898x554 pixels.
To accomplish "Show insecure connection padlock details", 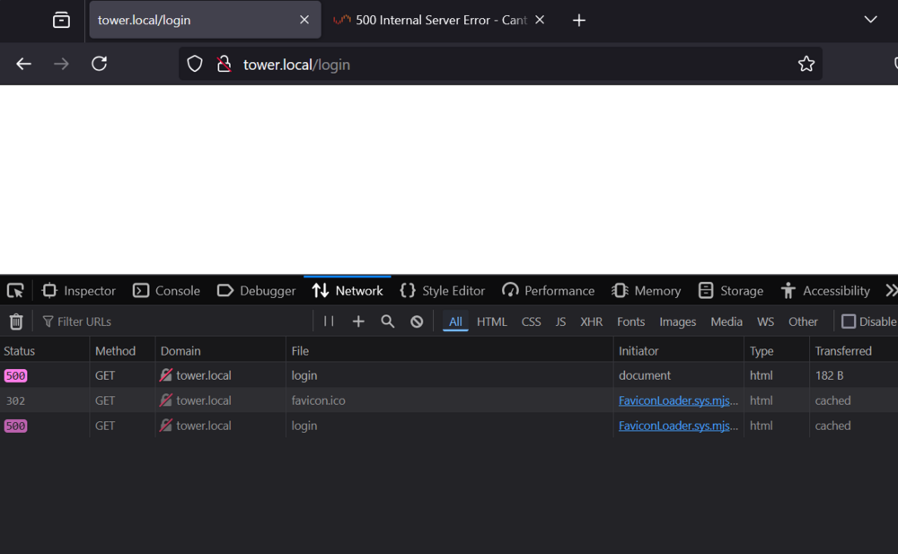I will point(224,64).
